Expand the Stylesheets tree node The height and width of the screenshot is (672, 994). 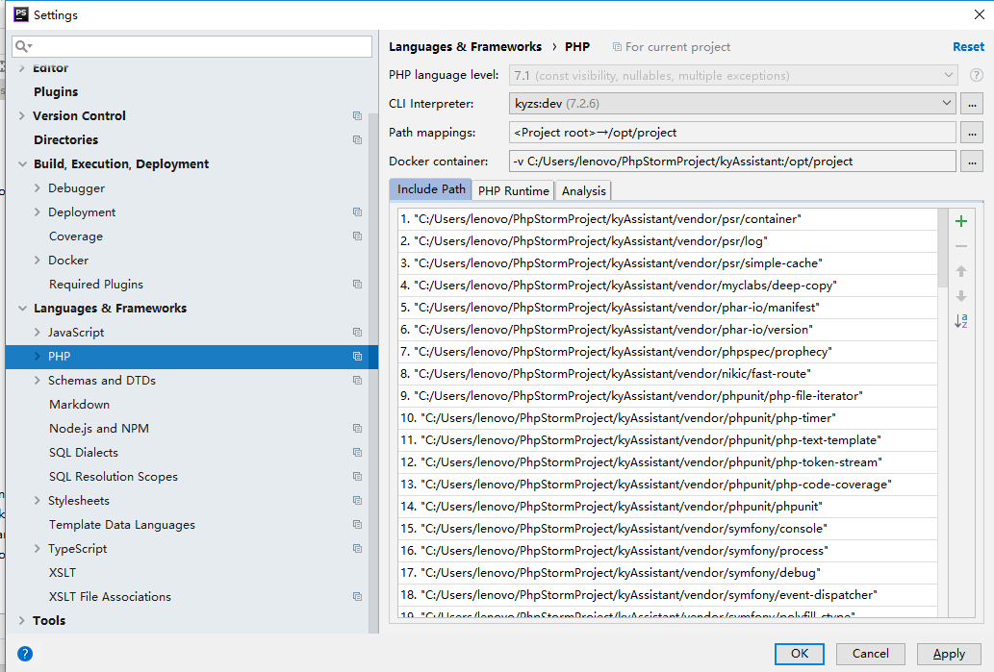coord(37,500)
